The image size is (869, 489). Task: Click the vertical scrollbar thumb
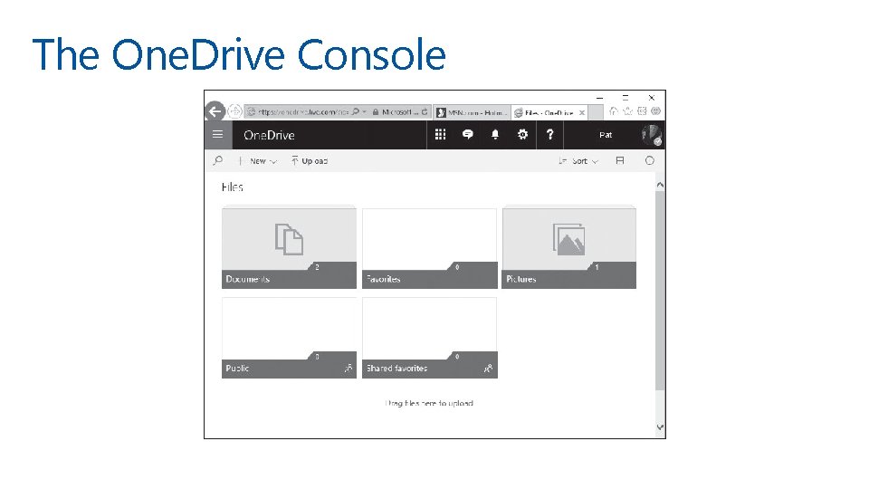660,290
